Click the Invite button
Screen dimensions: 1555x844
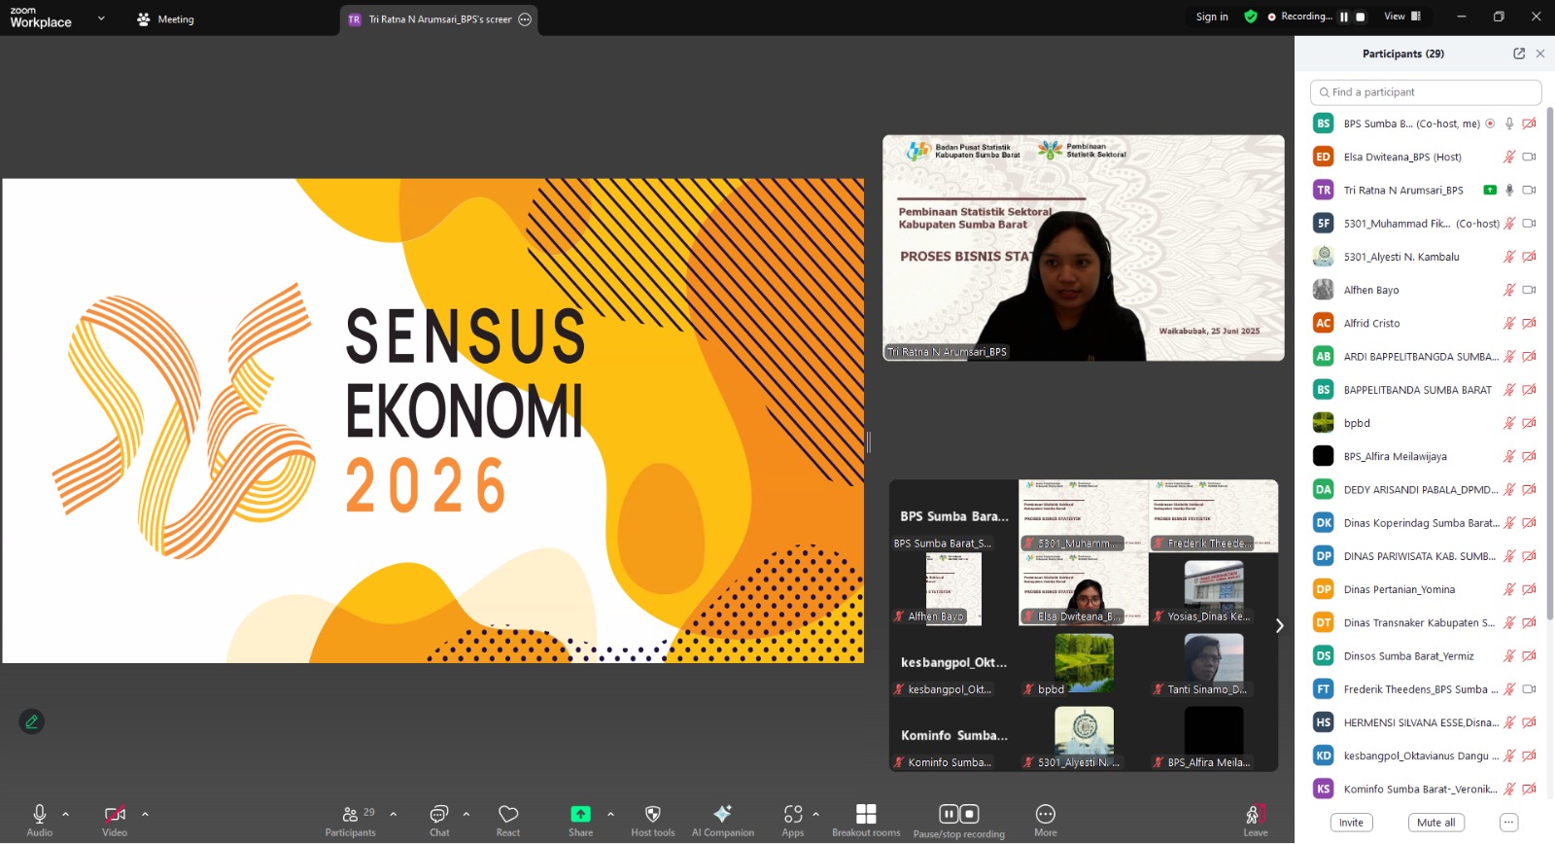click(1351, 823)
